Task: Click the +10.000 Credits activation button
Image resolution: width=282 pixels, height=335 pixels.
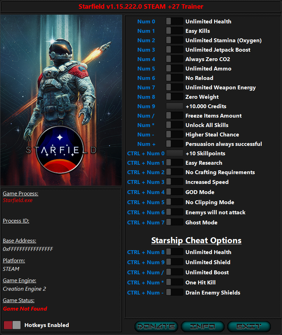Action: coord(174,106)
